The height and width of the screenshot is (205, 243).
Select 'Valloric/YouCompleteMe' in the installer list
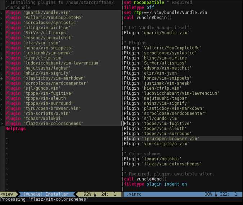44,18
